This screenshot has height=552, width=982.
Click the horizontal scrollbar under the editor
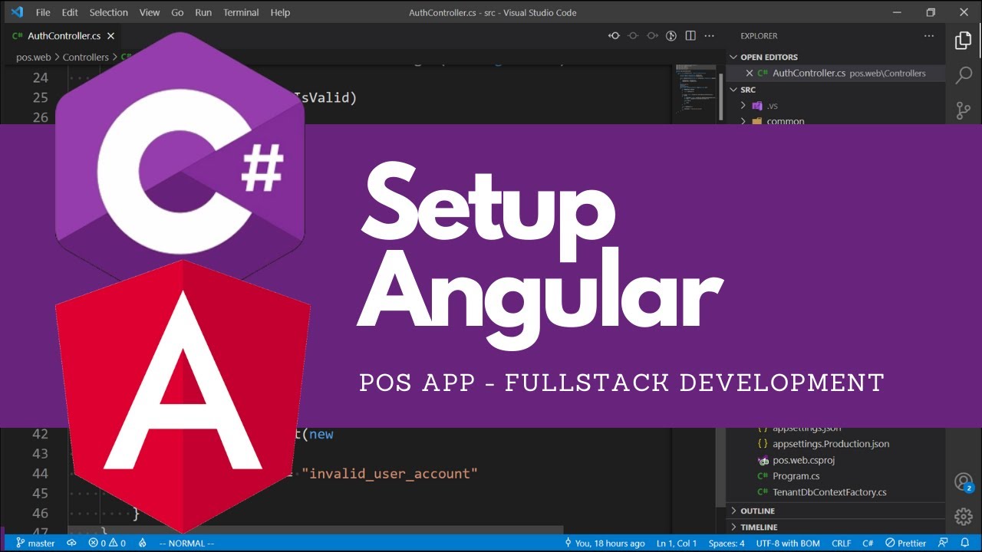coord(315,531)
